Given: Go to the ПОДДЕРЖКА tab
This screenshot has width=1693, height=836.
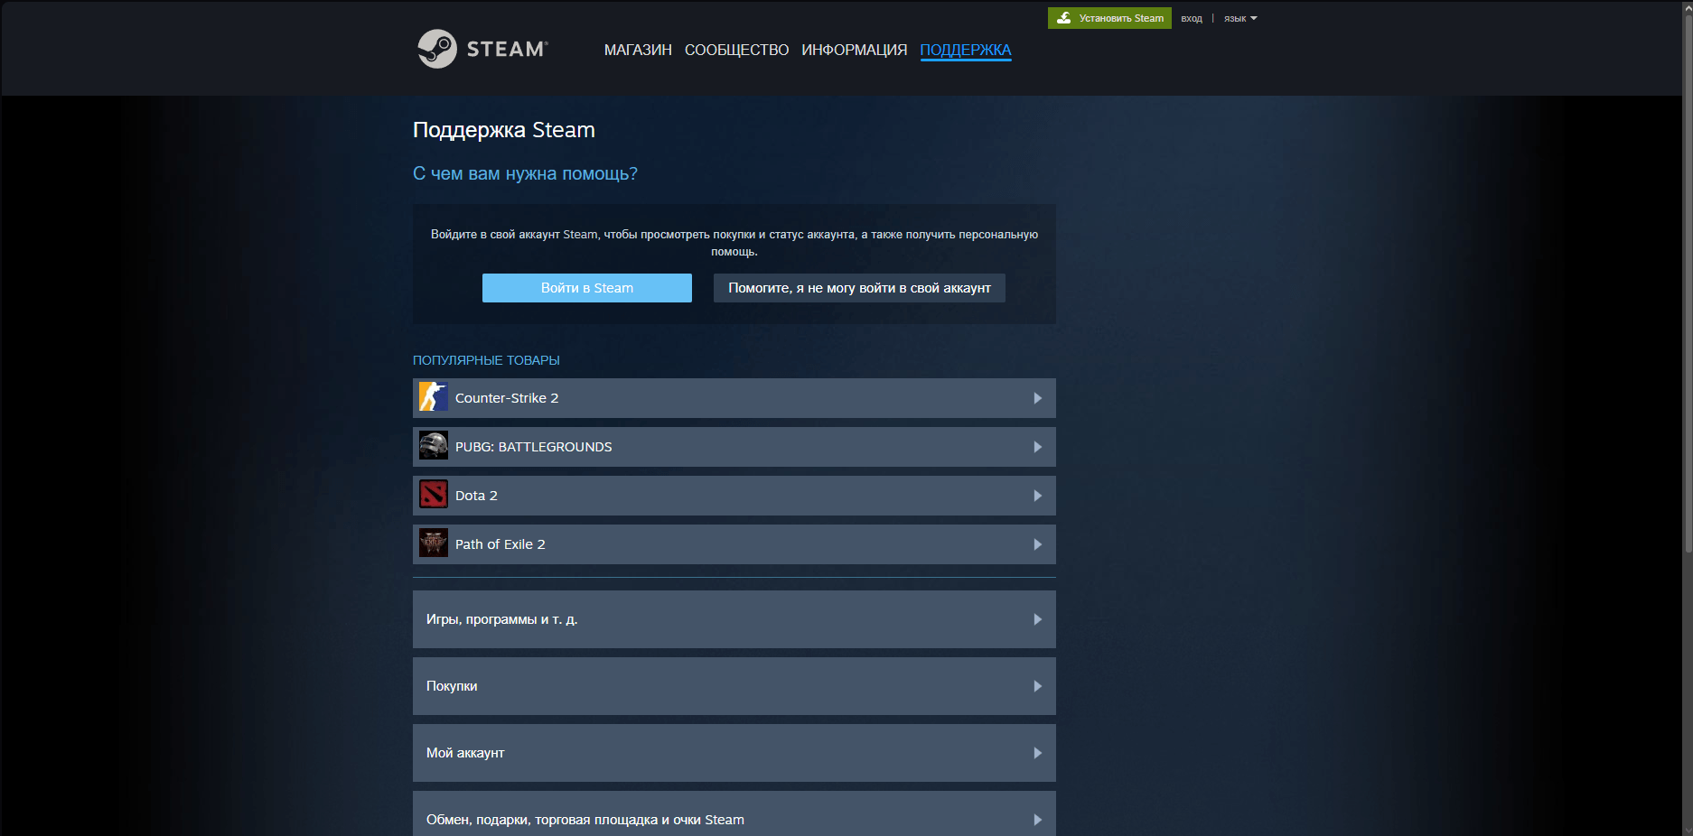Looking at the screenshot, I should (x=966, y=50).
